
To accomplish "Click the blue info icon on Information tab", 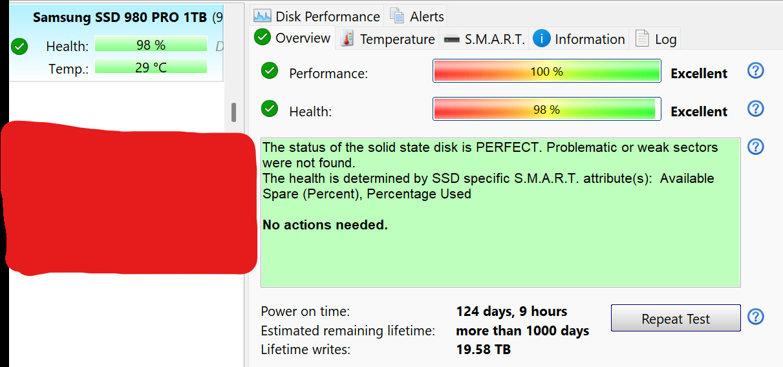I will click(541, 39).
